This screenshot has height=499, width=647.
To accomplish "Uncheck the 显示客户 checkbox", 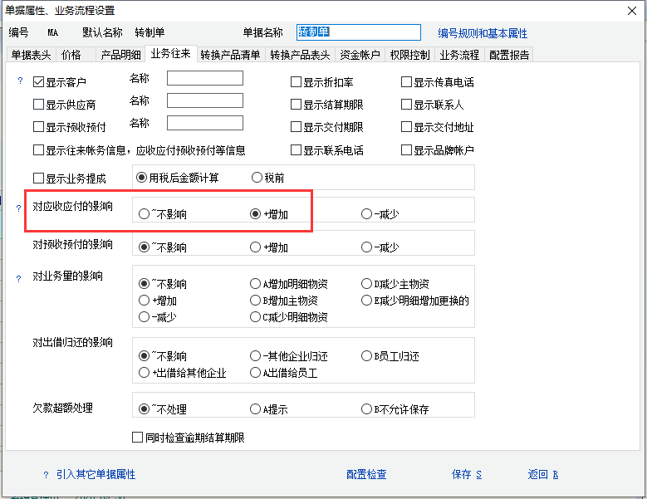I will (x=38, y=82).
